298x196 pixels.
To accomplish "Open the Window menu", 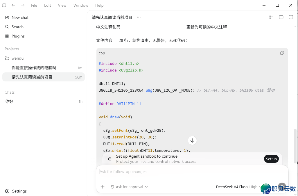I will pyautogui.click(x=81, y=5).
